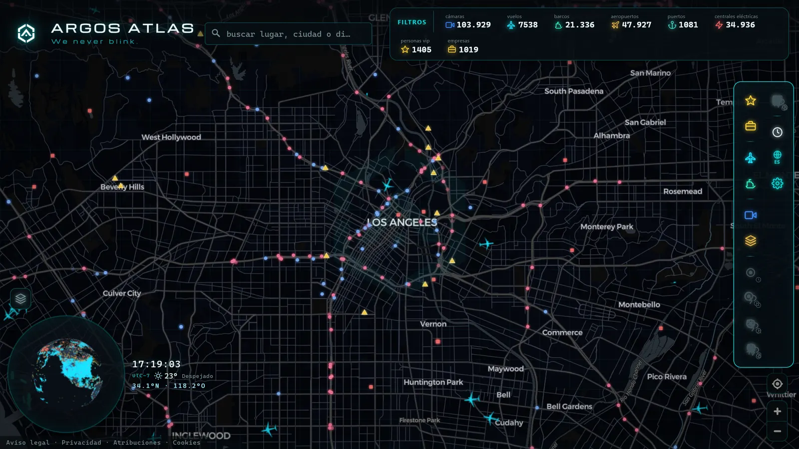Image resolution: width=799 pixels, height=449 pixels.
Task: Click the locate-me crosshair button
Action: (x=777, y=384)
